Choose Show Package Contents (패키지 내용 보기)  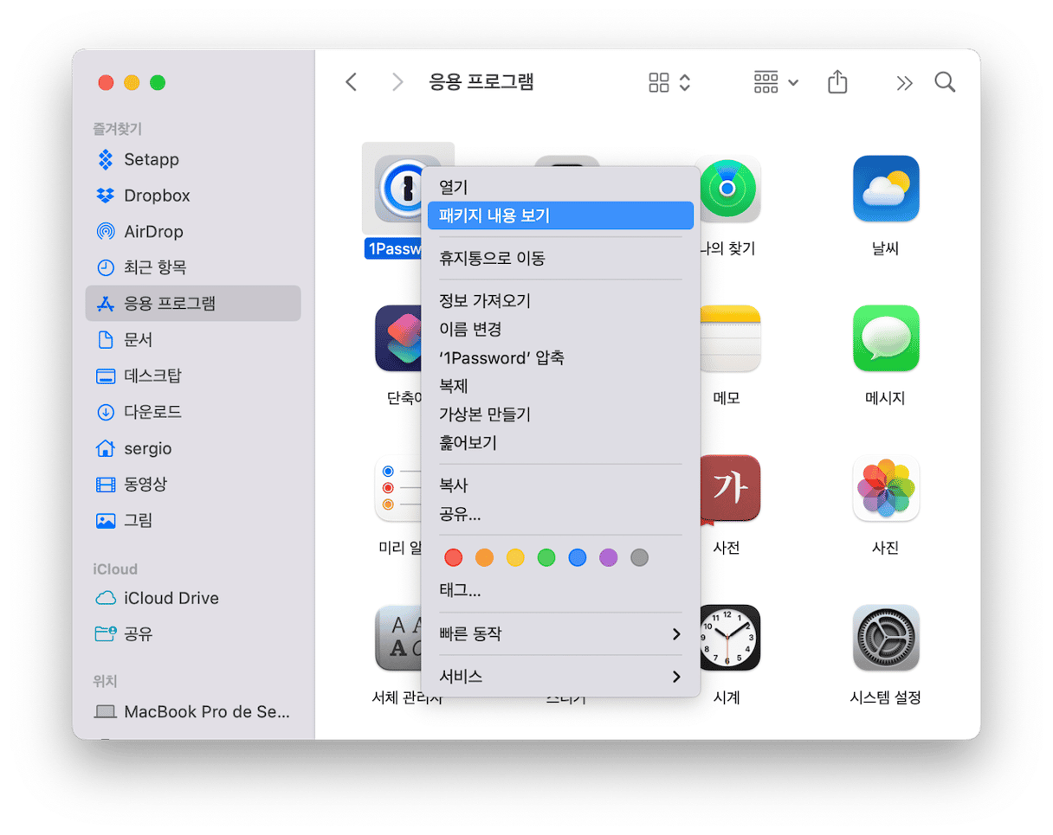(x=559, y=215)
